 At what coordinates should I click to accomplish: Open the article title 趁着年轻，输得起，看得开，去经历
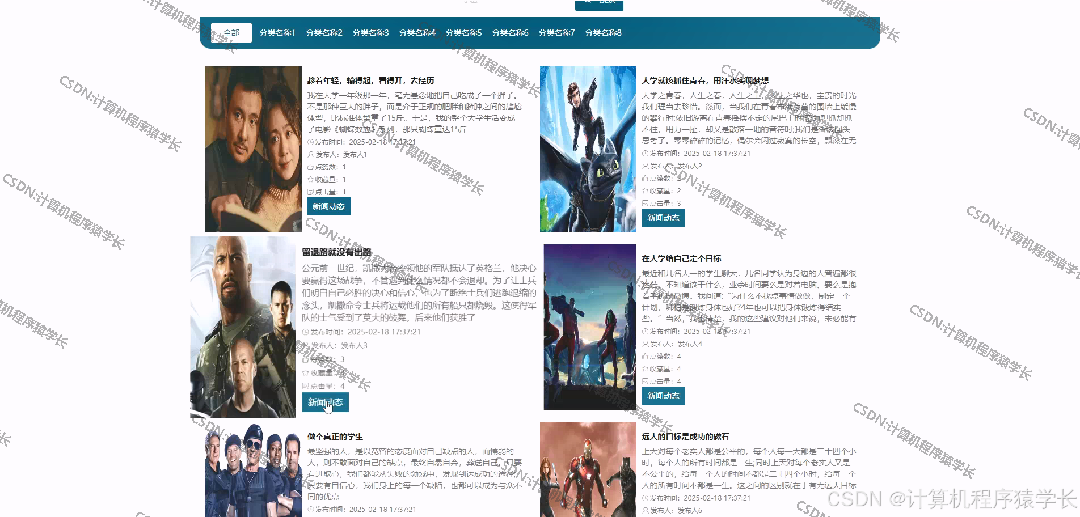pos(371,80)
